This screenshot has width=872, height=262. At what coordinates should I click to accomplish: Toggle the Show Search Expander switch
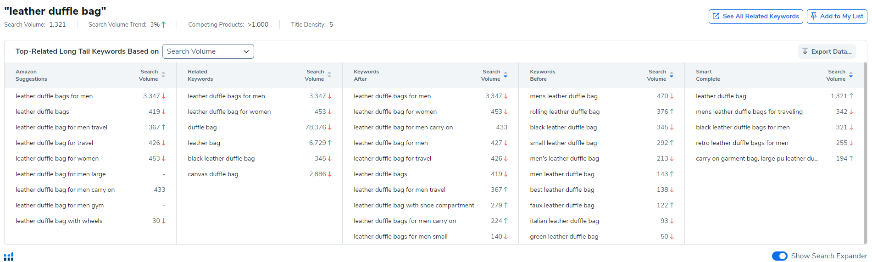coord(779,256)
